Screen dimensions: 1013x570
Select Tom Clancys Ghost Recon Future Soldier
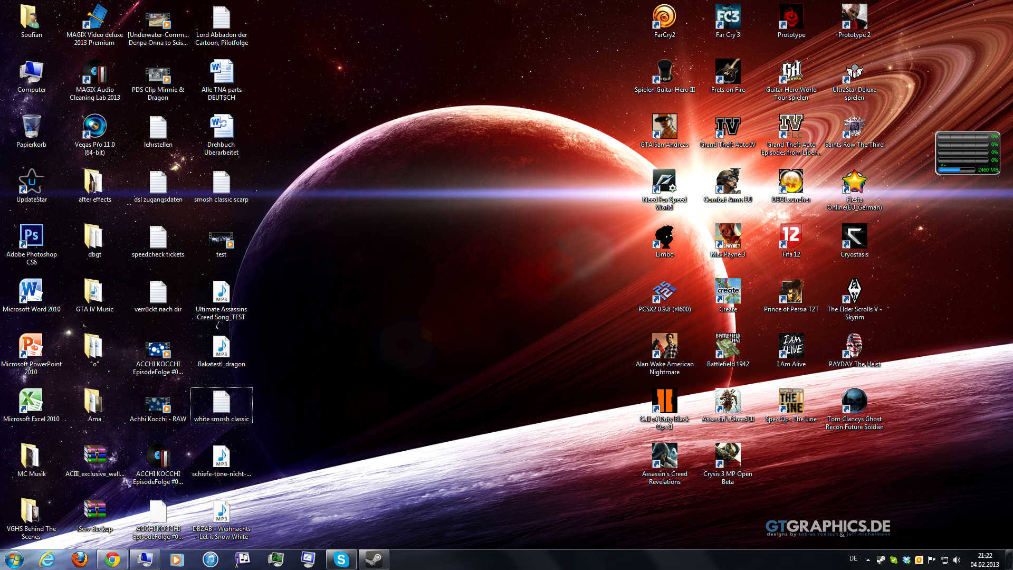tap(854, 409)
